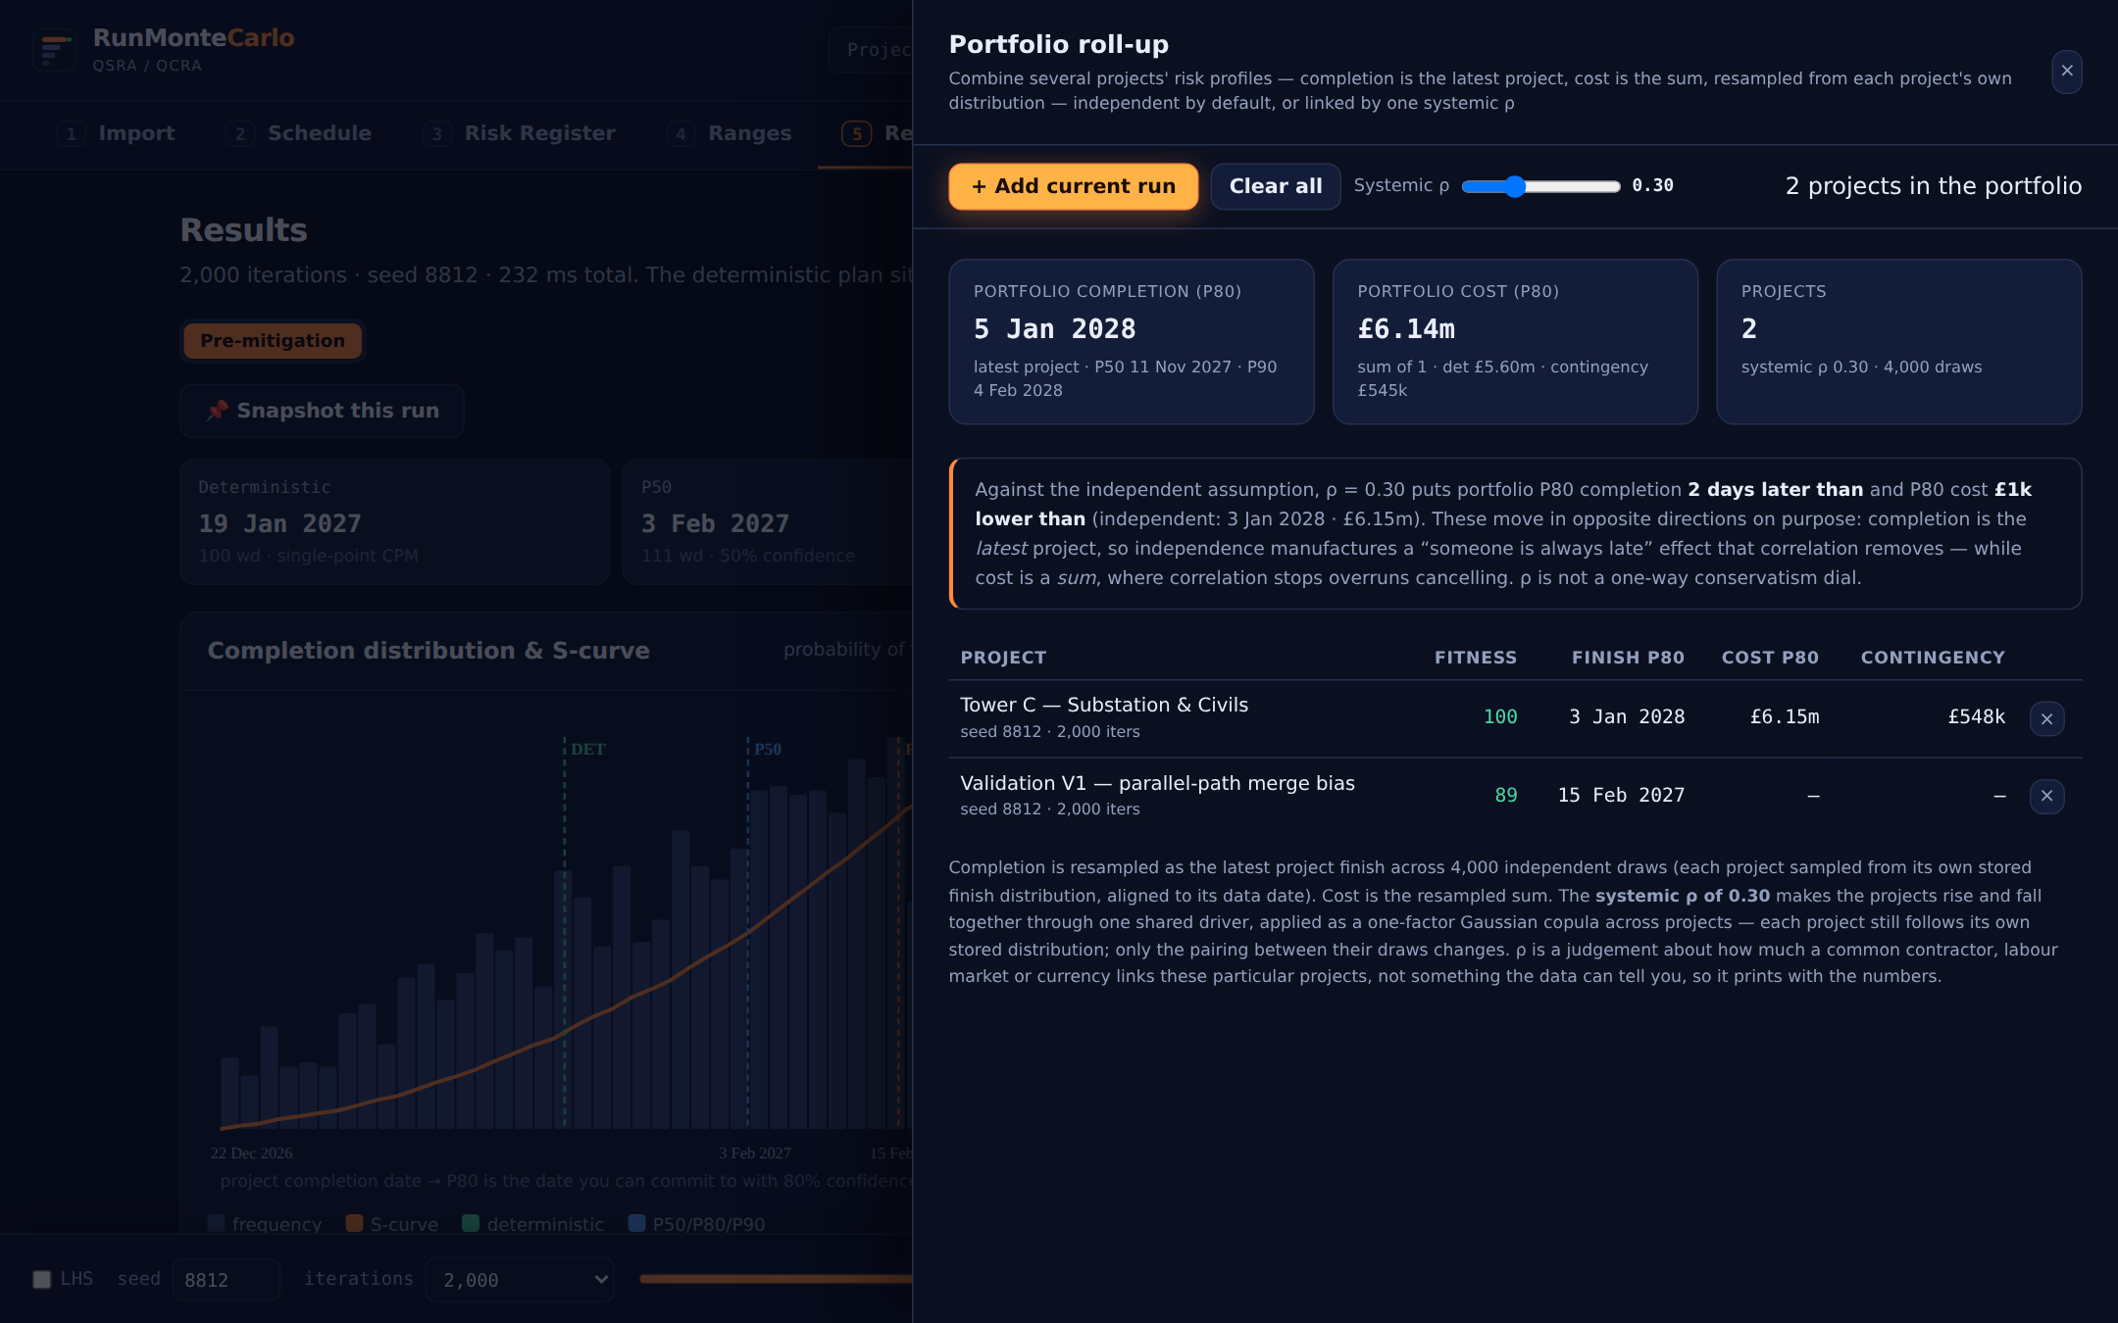The image size is (2118, 1323).
Task: Click the seed input field
Action: click(x=227, y=1280)
